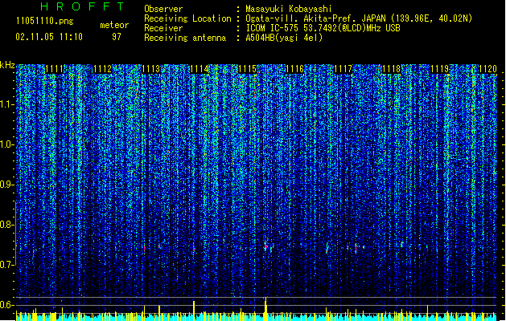
Task: Click the 1114 time marker
Action: 200,69
